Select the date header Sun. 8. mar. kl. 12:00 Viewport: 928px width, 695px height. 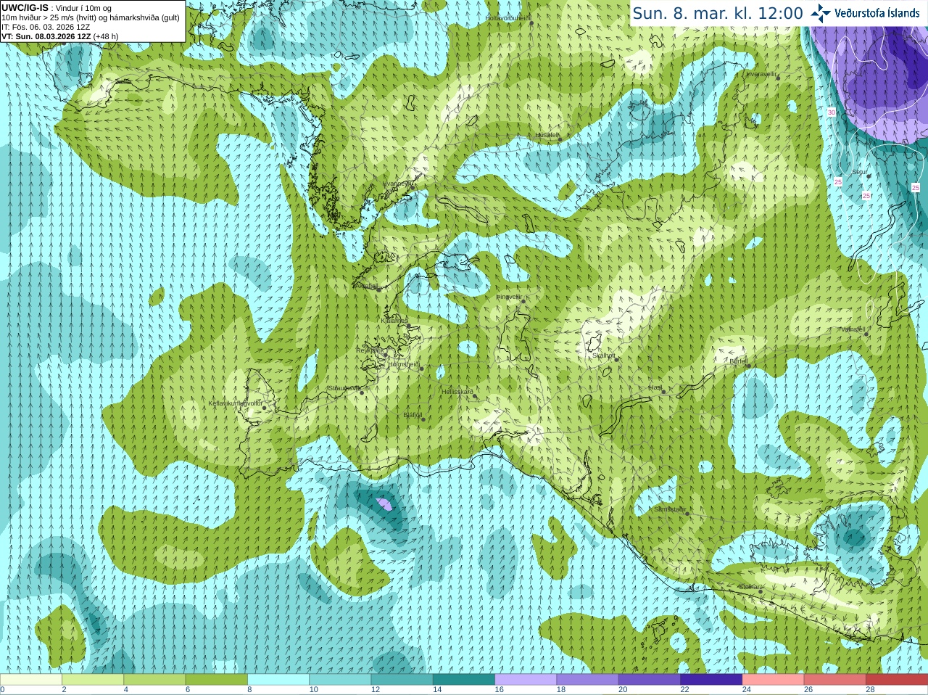click(x=718, y=13)
